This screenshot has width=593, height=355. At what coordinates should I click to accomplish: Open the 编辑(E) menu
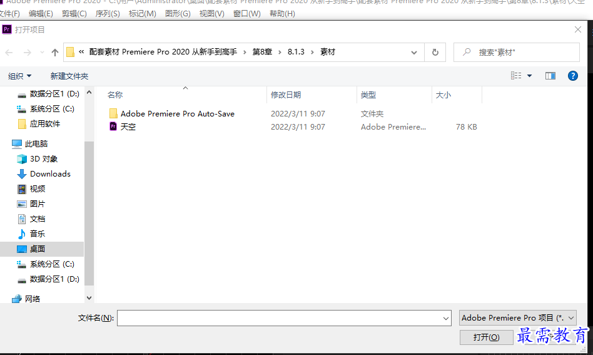point(41,14)
